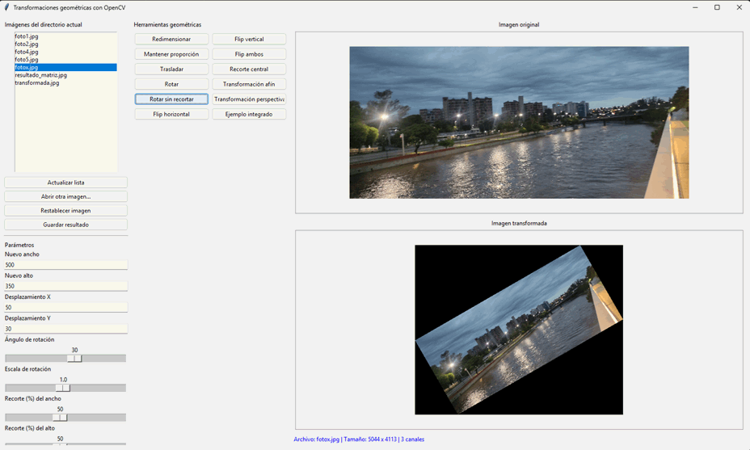This screenshot has height=450, width=750.
Task: Click the file info status text
Action: point(359,439)
